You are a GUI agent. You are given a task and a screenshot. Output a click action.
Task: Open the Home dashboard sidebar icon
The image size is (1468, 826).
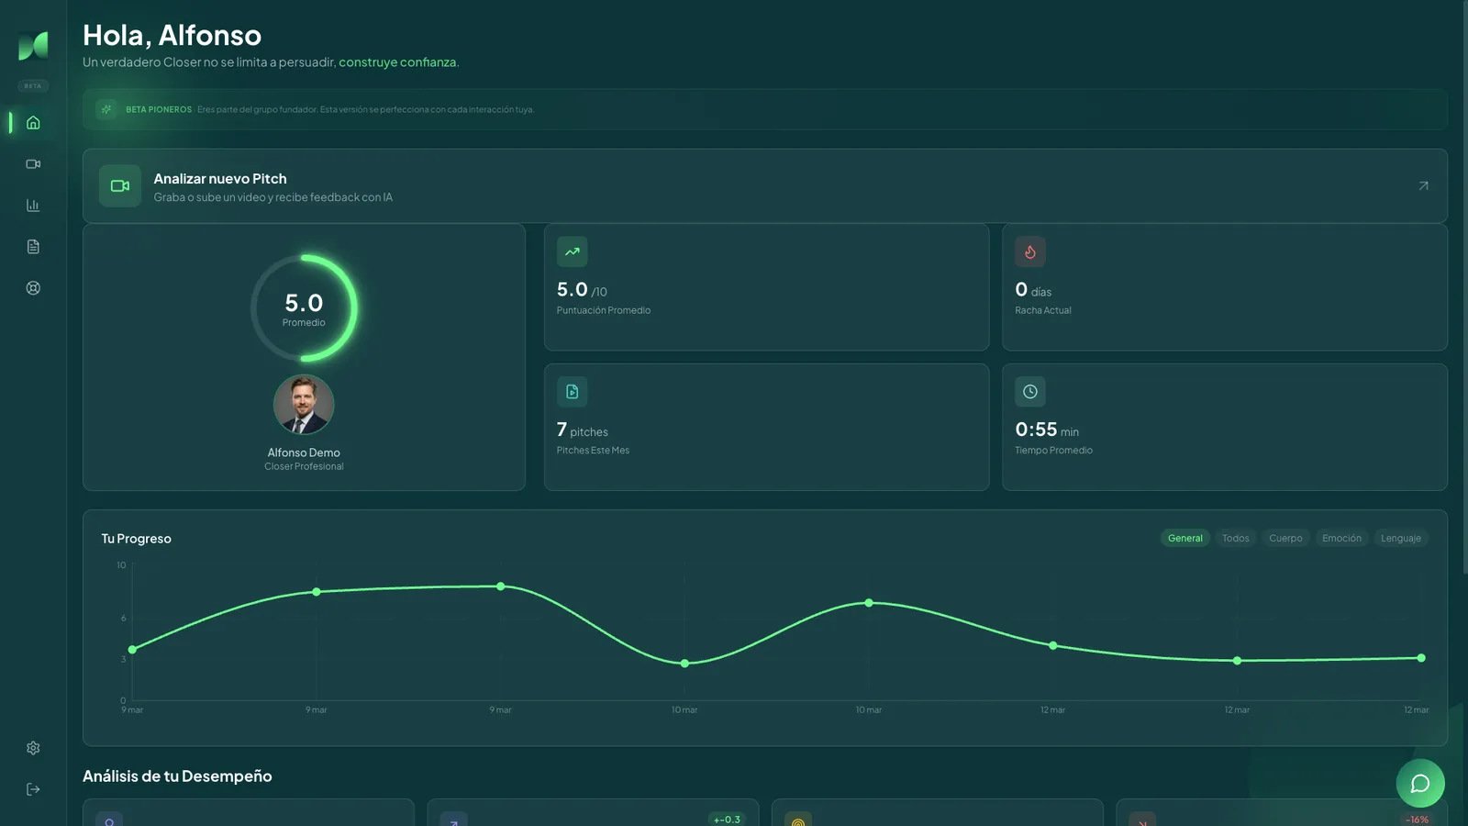pos(33,123)
